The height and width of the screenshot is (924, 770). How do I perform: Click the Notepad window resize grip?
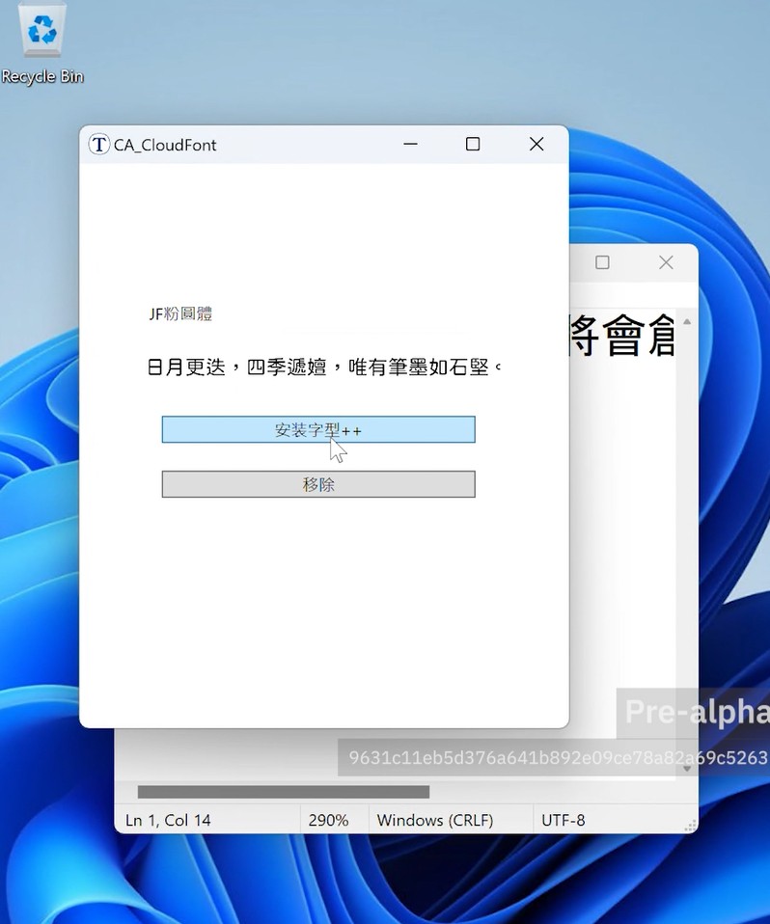click(x=691, y=827)
